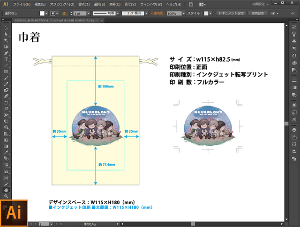300x227 pixels.
Task: Select the Free Transform tool
Action: pos(6,121)
